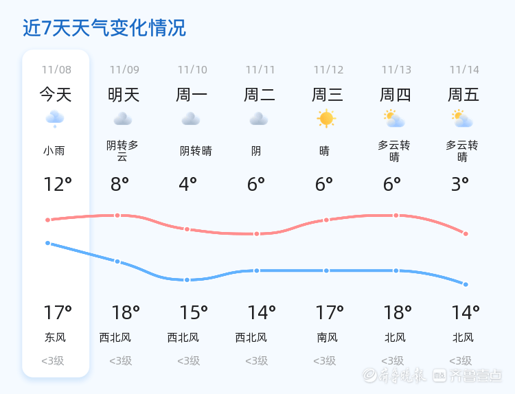
Task: Click the cloud icon under 周一
Action: point(191,119)
